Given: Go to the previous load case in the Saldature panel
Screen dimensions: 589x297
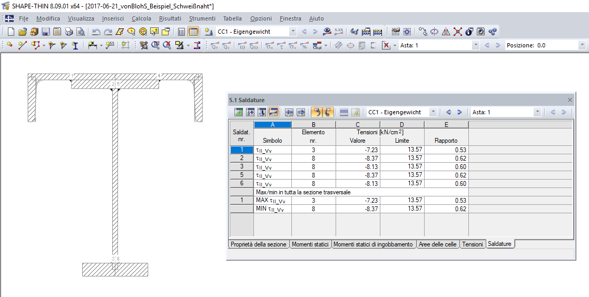Looking at the screenshot, I should [448, 112].
